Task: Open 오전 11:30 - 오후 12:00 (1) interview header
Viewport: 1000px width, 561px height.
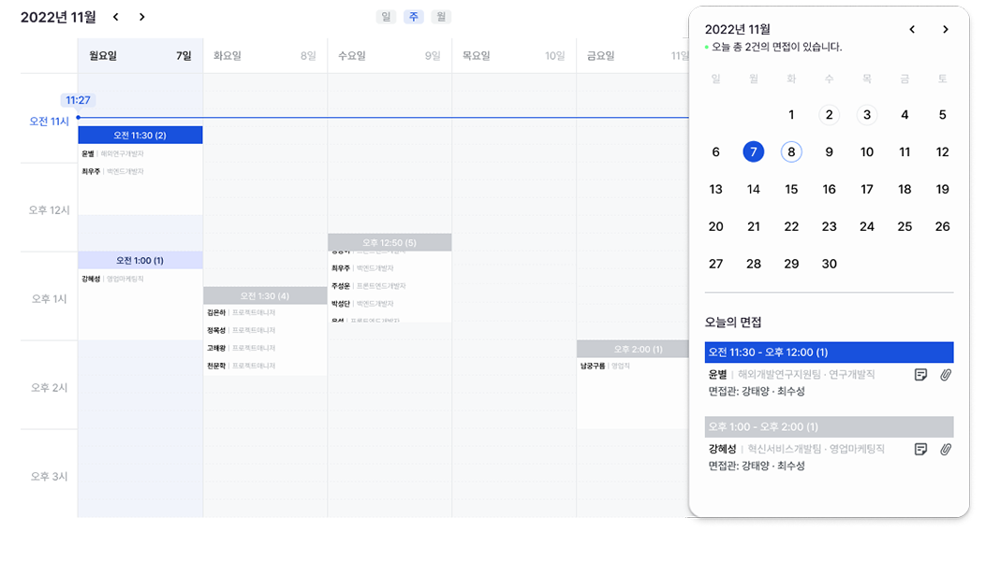Action: tap(829, 352)
